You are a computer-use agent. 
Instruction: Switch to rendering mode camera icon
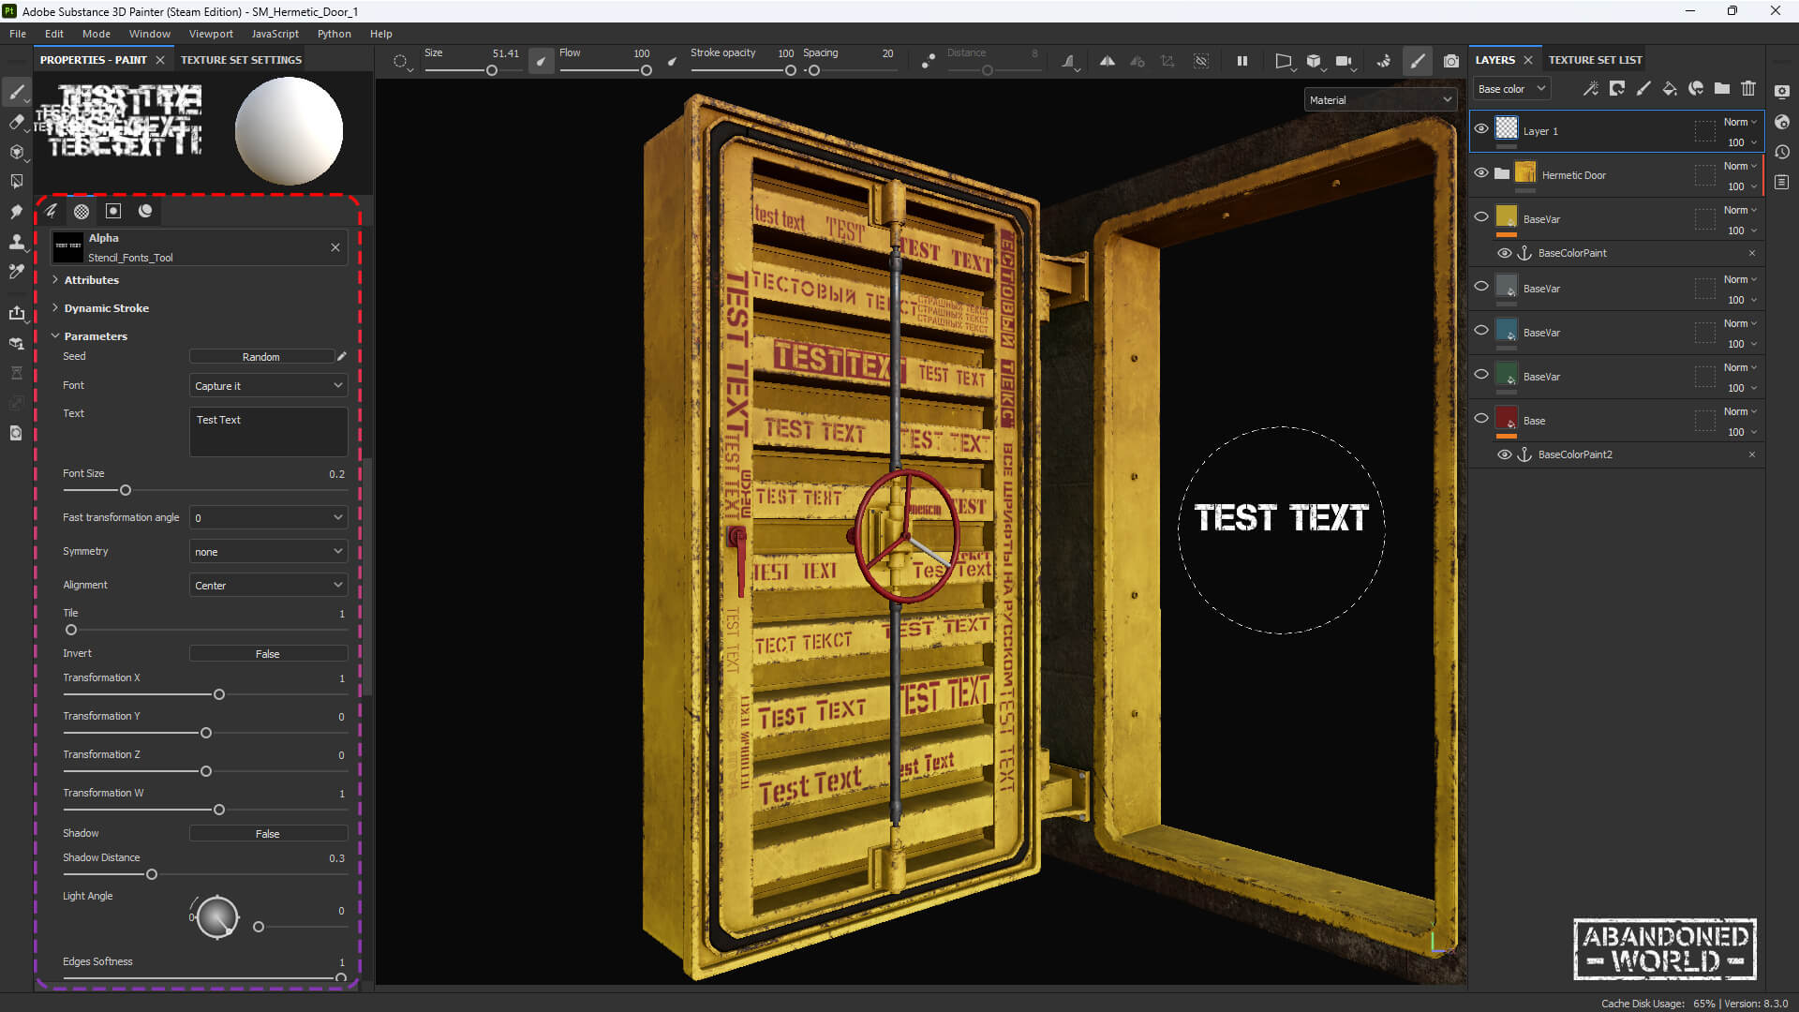click(1451, 61)
